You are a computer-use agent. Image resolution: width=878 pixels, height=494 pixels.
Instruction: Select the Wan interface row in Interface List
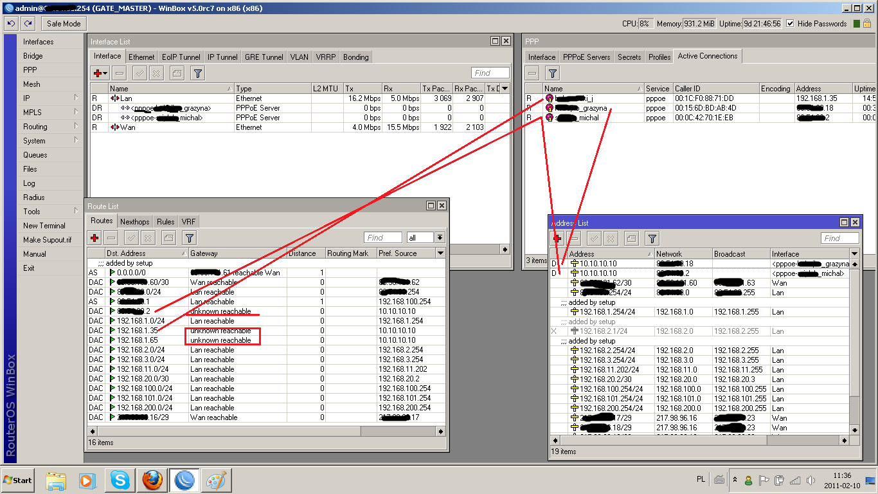[300, 127]
